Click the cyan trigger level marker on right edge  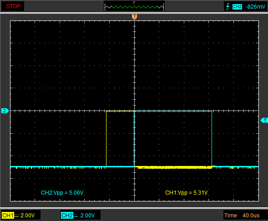[264, 121]
